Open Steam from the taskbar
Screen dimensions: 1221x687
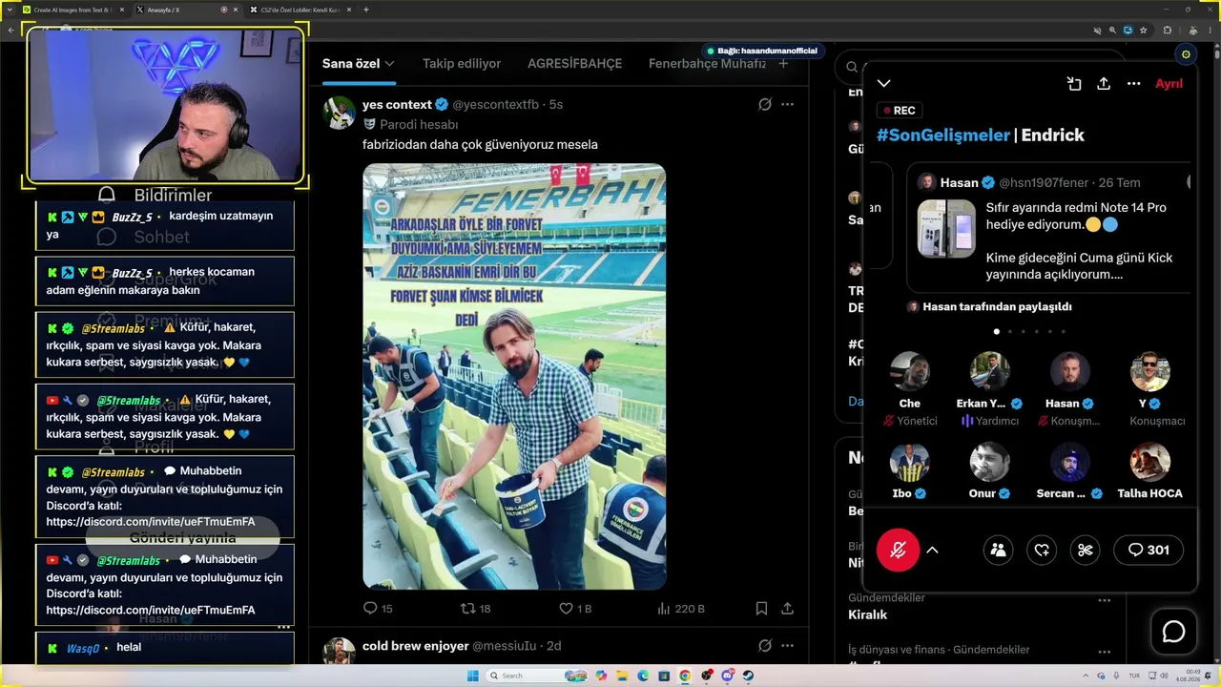(x=748, y=676)
